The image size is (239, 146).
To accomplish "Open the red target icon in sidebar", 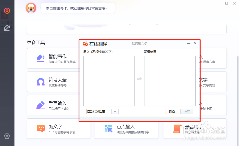I will pos(7,11).
